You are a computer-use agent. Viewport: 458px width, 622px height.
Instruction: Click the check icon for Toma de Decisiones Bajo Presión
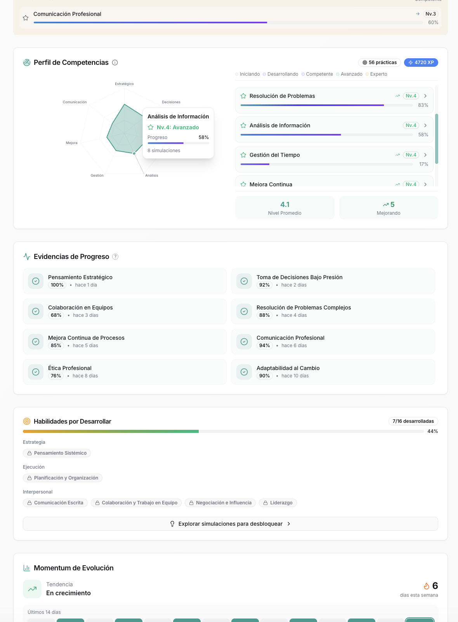point(244,281)
